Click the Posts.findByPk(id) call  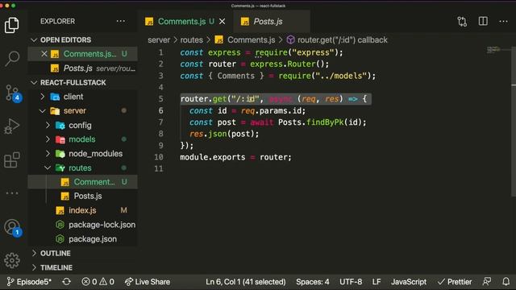click(x=322, y=122)
